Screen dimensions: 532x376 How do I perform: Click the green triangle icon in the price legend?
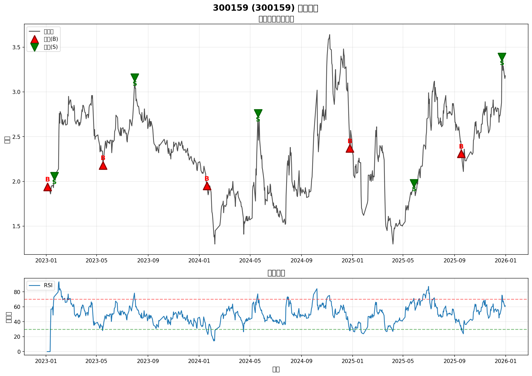34,47
